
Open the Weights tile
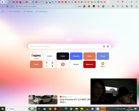pos(76,64)
